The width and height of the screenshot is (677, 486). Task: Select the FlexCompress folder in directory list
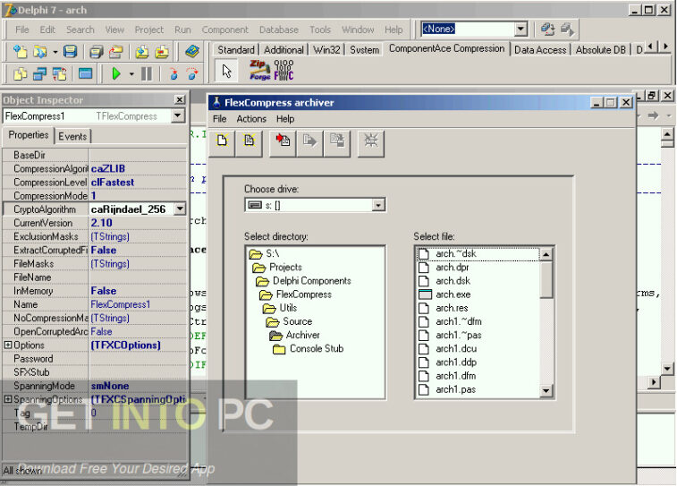pyautogui.click(x=304, y=294)
